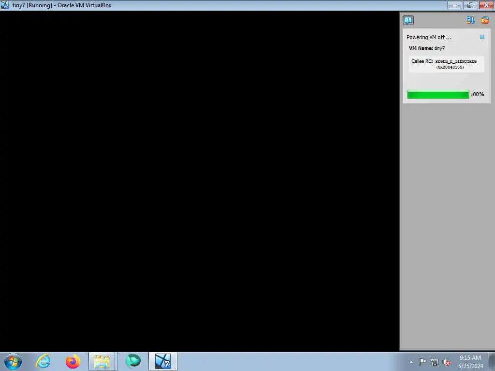Launch Firefox from the taskbar
The height and width of the screenshot is (371, 495).
click(73, 361)
